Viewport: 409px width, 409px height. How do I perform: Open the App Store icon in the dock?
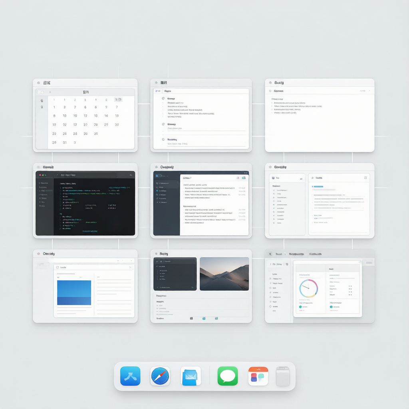130,376
